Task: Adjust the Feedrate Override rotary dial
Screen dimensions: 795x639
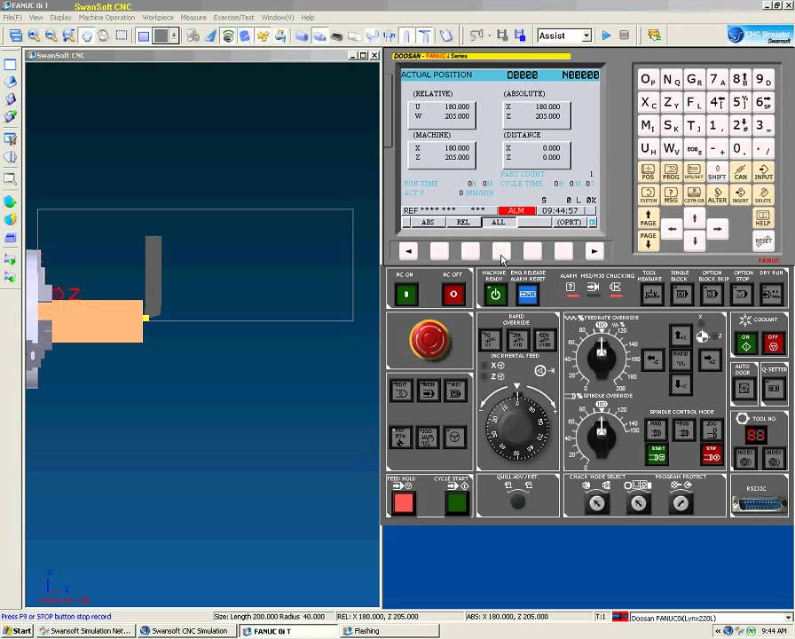Action: pyautogui.click(x=602, y=358)
